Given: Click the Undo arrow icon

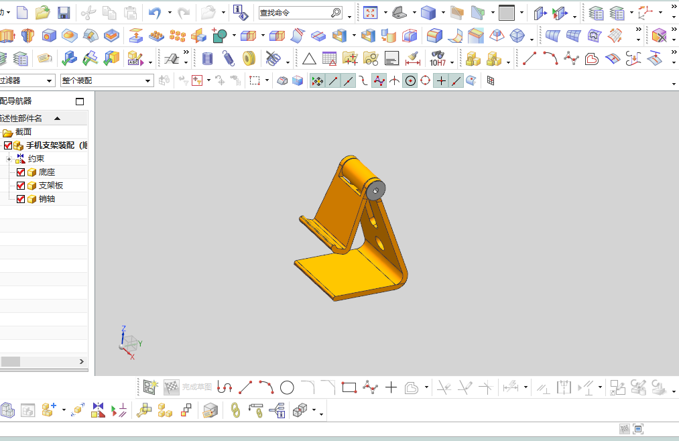Looking at the screenshot, I should click(x=155, y=13).
